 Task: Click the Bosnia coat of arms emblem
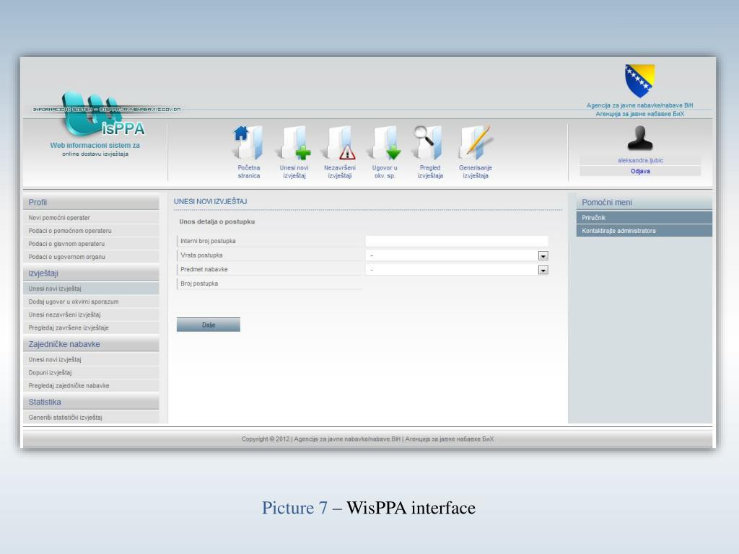(x=639, y=81)
